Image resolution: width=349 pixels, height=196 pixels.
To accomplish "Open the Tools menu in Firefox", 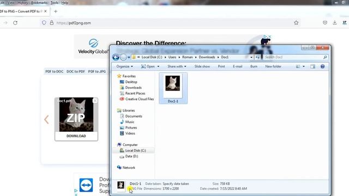I will 55,3.
